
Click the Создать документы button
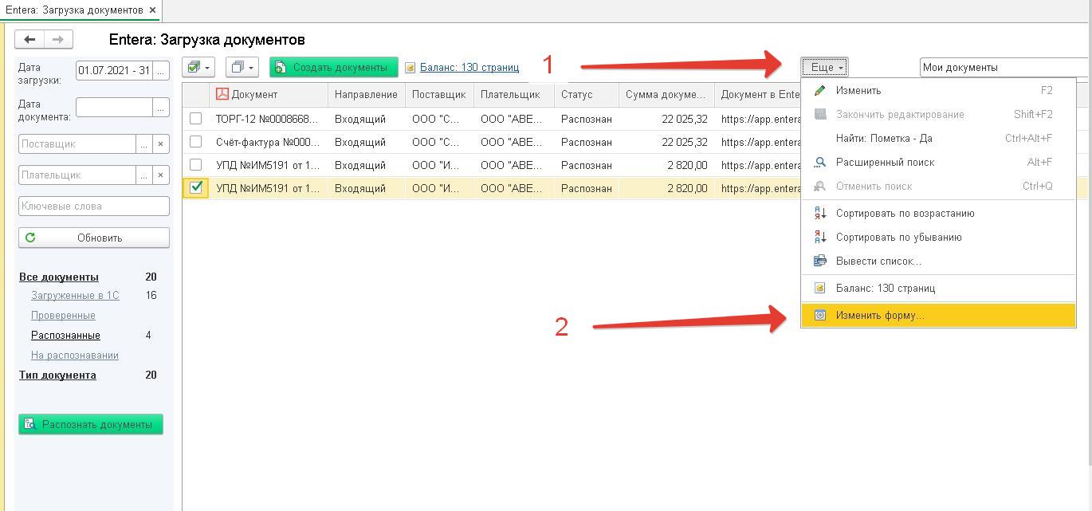coord(333,68)
